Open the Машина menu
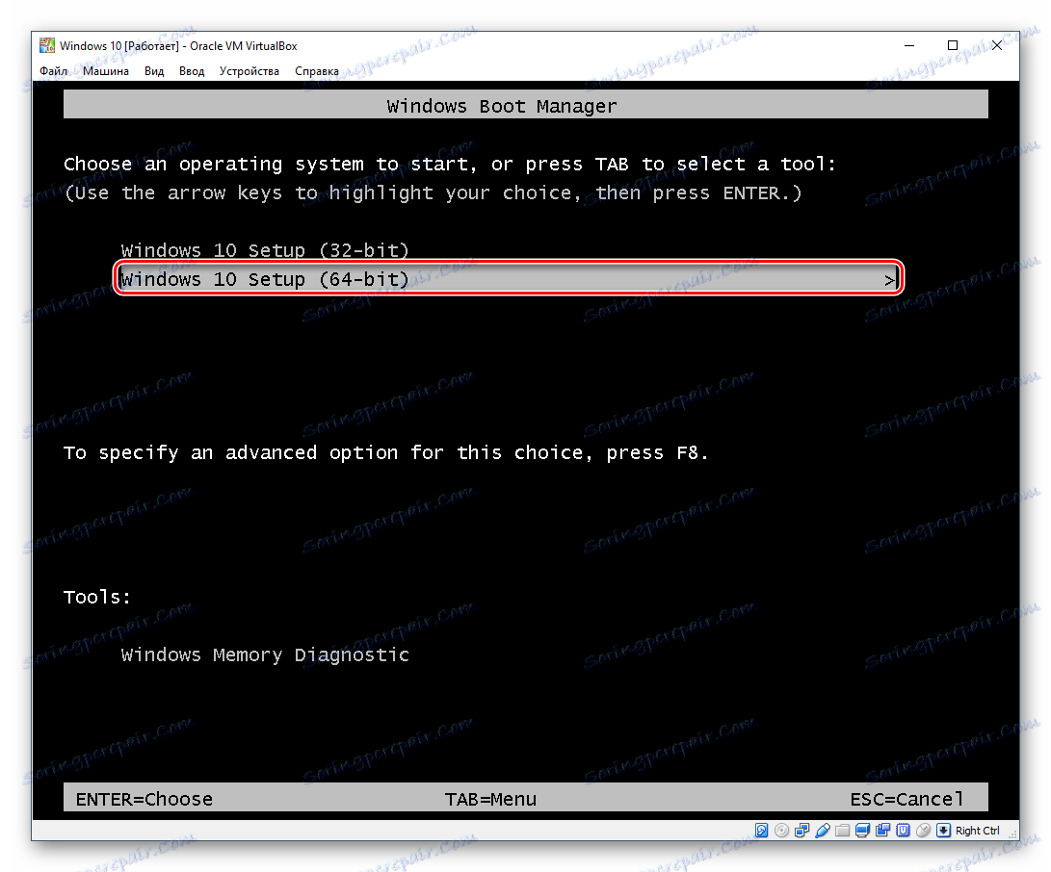 [x=106, y=71]
